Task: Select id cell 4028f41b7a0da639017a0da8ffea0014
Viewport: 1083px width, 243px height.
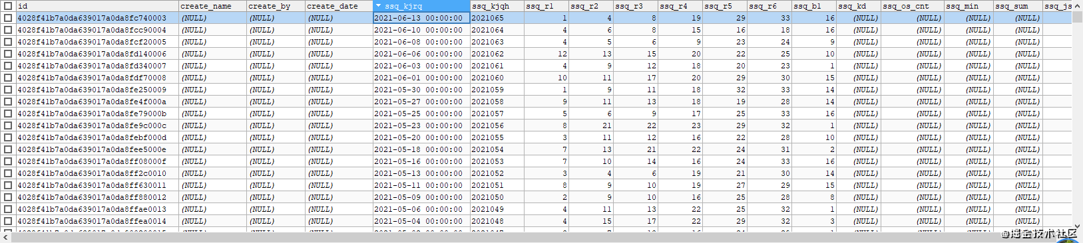Action: click(97, 221)
